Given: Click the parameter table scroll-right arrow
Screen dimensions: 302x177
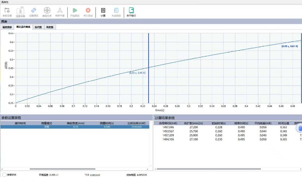Looking at the screenshot, I should point(148,169).
